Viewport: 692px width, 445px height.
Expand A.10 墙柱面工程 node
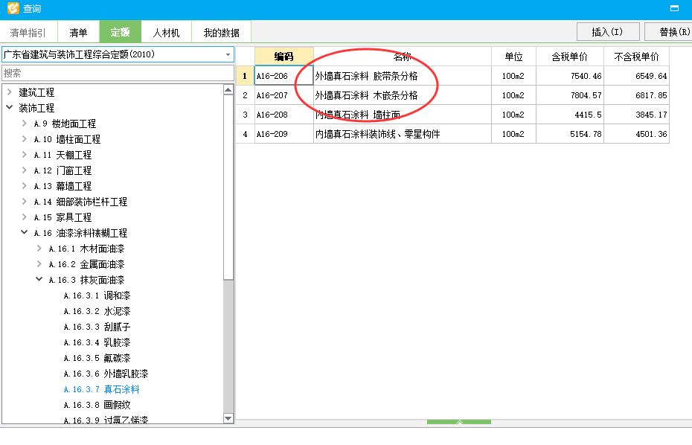(x=25, y=139)
